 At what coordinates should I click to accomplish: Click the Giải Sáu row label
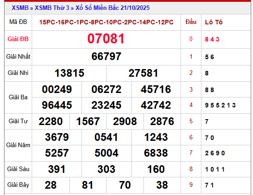click(18, 169)
